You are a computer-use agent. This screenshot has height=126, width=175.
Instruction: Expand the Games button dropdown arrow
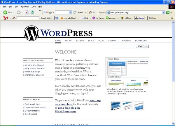(146, 18)
